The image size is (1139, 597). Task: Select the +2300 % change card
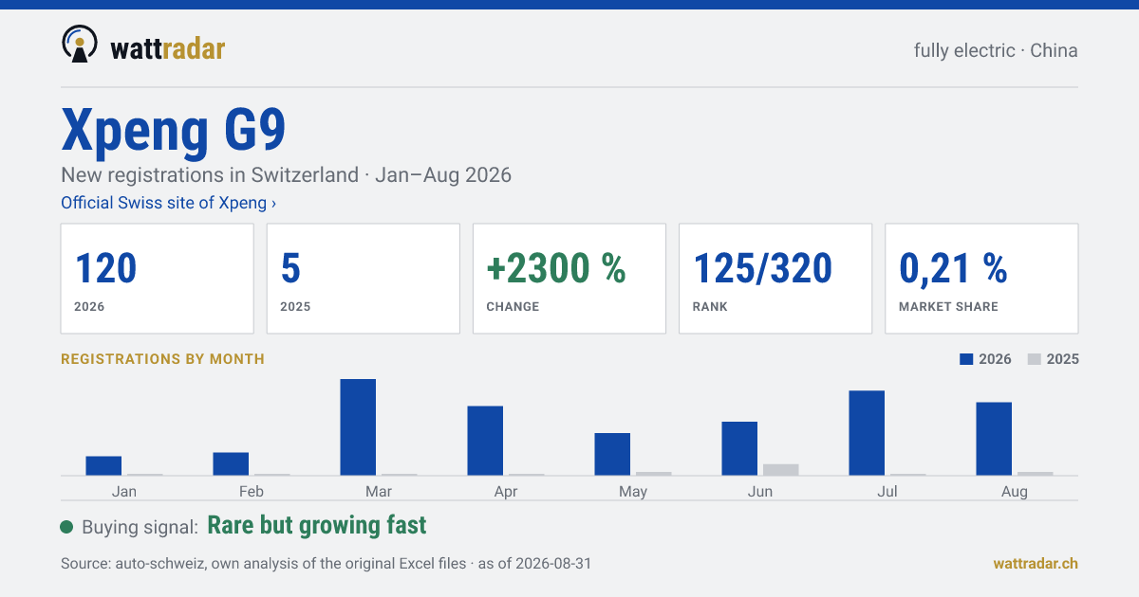click(x=569, y=279)
